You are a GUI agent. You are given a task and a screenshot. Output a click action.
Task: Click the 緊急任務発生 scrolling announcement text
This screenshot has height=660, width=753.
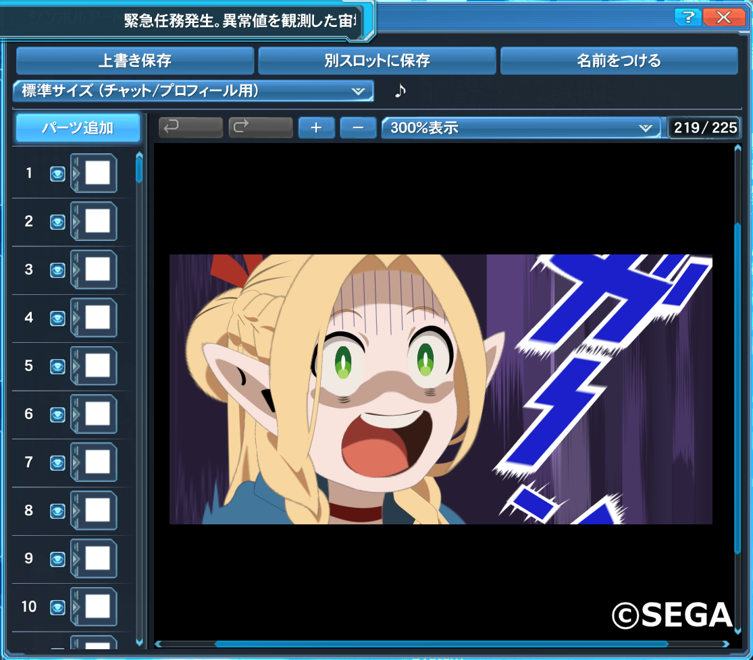240,21
